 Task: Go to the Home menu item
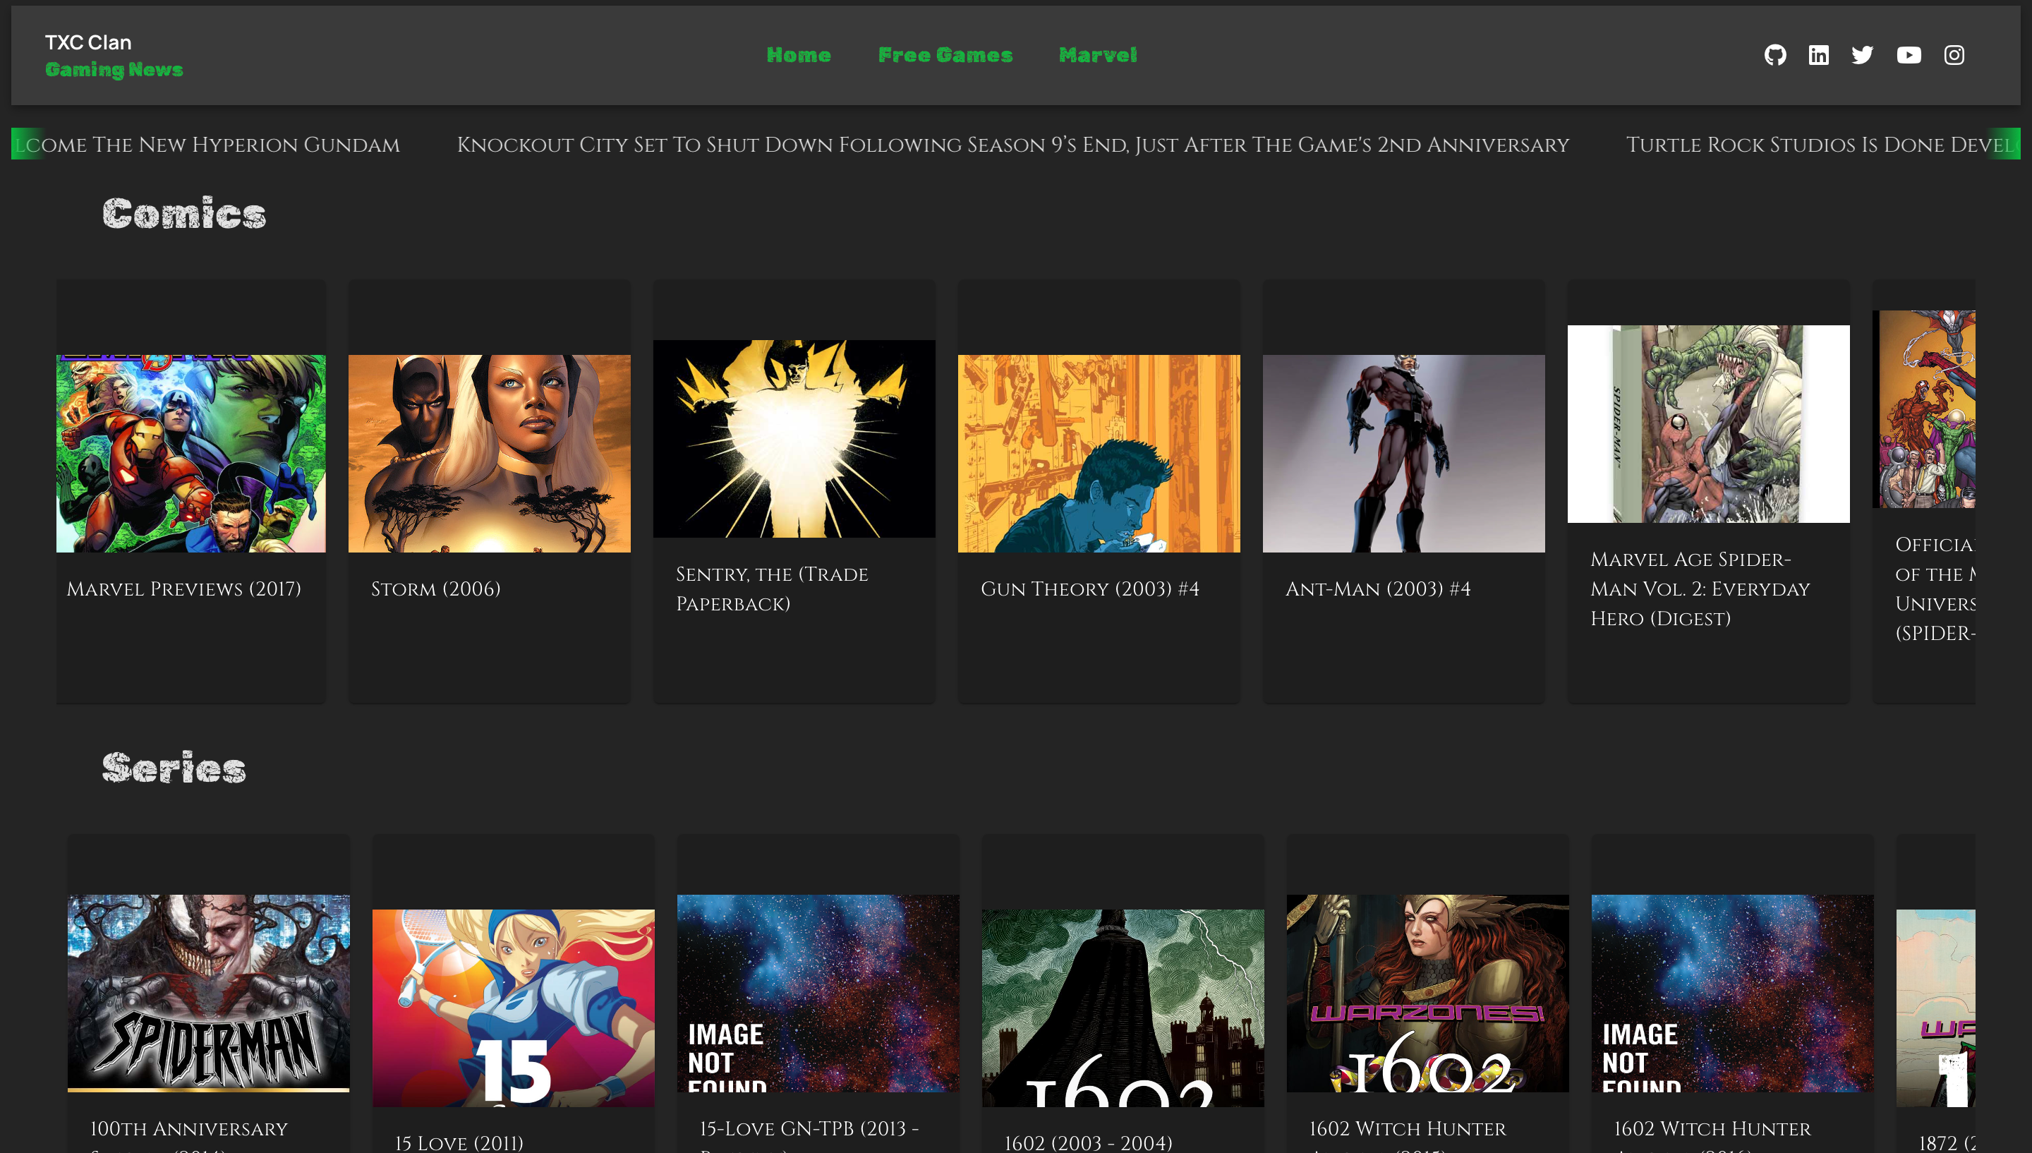798,54
